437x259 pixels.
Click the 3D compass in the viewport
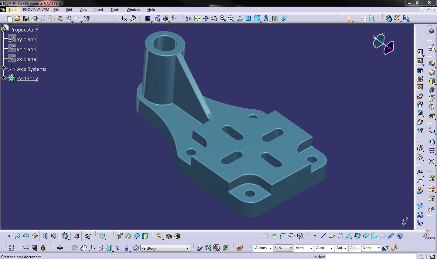pos(383,44)
